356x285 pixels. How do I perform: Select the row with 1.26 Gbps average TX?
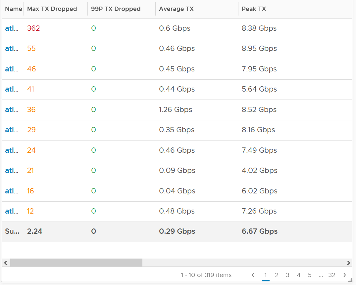tap(177, 110)
